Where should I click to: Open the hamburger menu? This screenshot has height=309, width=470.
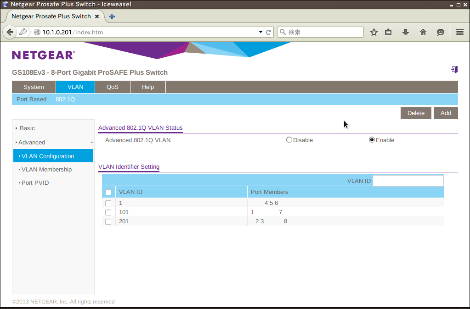pos(460,32)
